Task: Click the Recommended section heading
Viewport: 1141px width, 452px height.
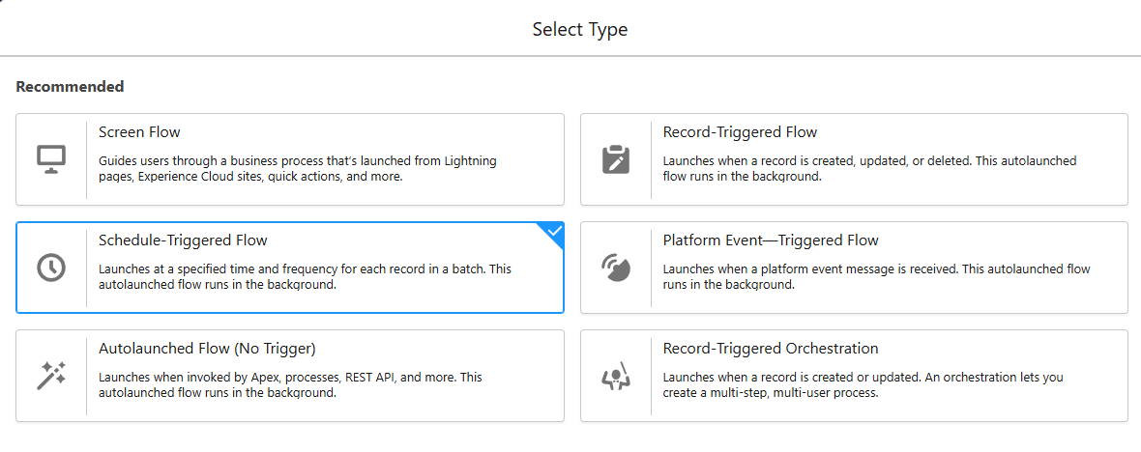Action: [x=70, y=87]
